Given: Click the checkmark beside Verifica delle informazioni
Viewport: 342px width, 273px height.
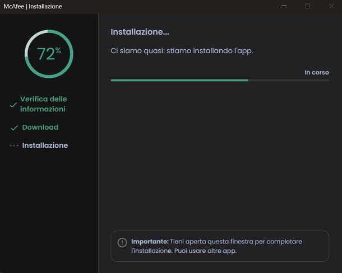Looking at the screenshot, I should [x=13, y=105].
